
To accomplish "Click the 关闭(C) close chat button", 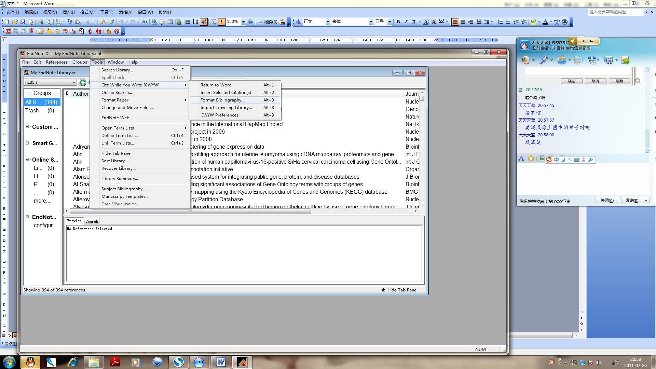I will coord(607,201).
